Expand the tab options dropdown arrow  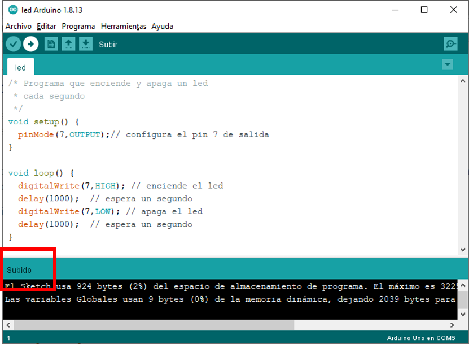(448, 64)
